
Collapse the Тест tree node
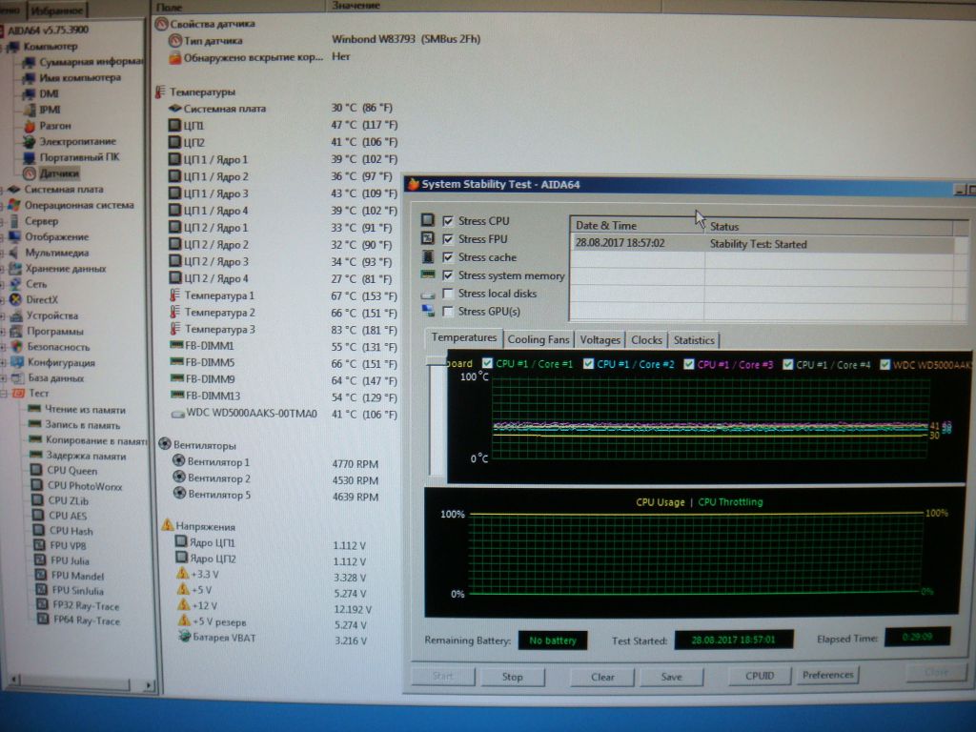4,394
